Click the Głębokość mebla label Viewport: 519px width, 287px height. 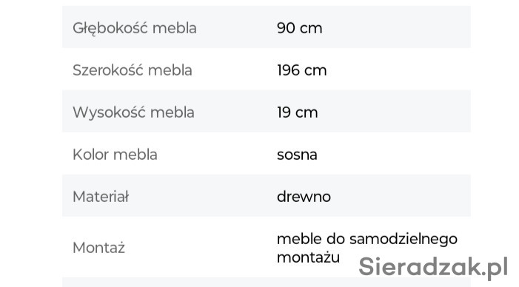coord(135,28)
